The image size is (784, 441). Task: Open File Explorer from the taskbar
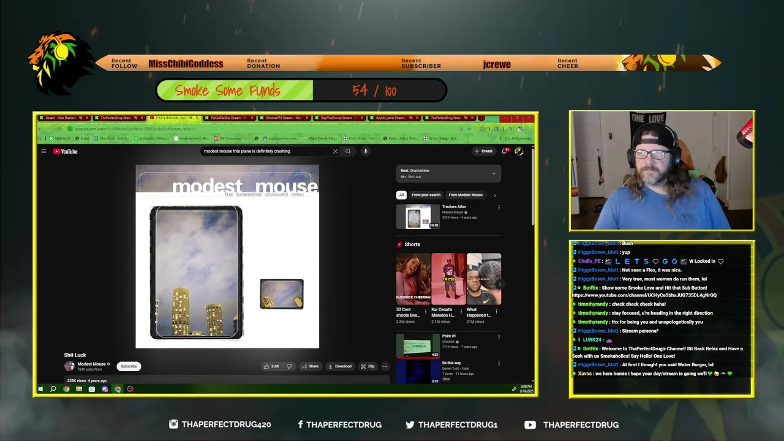click(x=79, y=389)
